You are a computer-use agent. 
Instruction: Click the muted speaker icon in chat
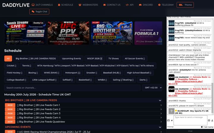pyautogui.click(x=202, y=127)
